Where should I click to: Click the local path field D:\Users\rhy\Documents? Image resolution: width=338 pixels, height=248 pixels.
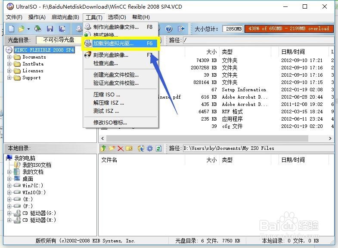[x=259, y=148]
